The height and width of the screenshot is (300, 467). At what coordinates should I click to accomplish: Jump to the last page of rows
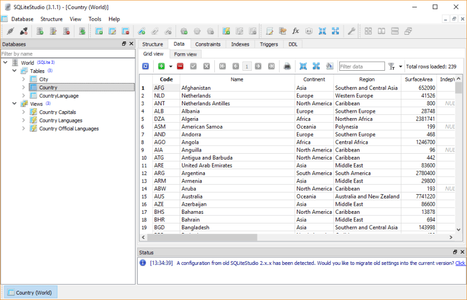[x=271, y=66]
